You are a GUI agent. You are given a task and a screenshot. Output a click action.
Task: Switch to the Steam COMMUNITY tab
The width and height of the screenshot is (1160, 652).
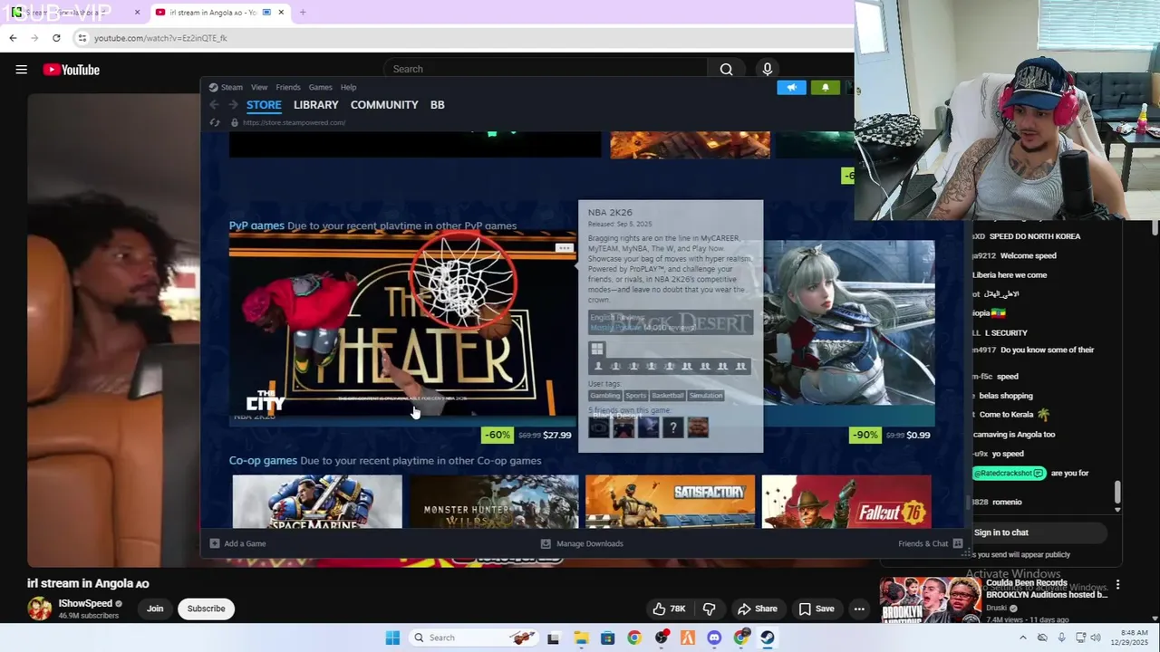tap(384, 105)
